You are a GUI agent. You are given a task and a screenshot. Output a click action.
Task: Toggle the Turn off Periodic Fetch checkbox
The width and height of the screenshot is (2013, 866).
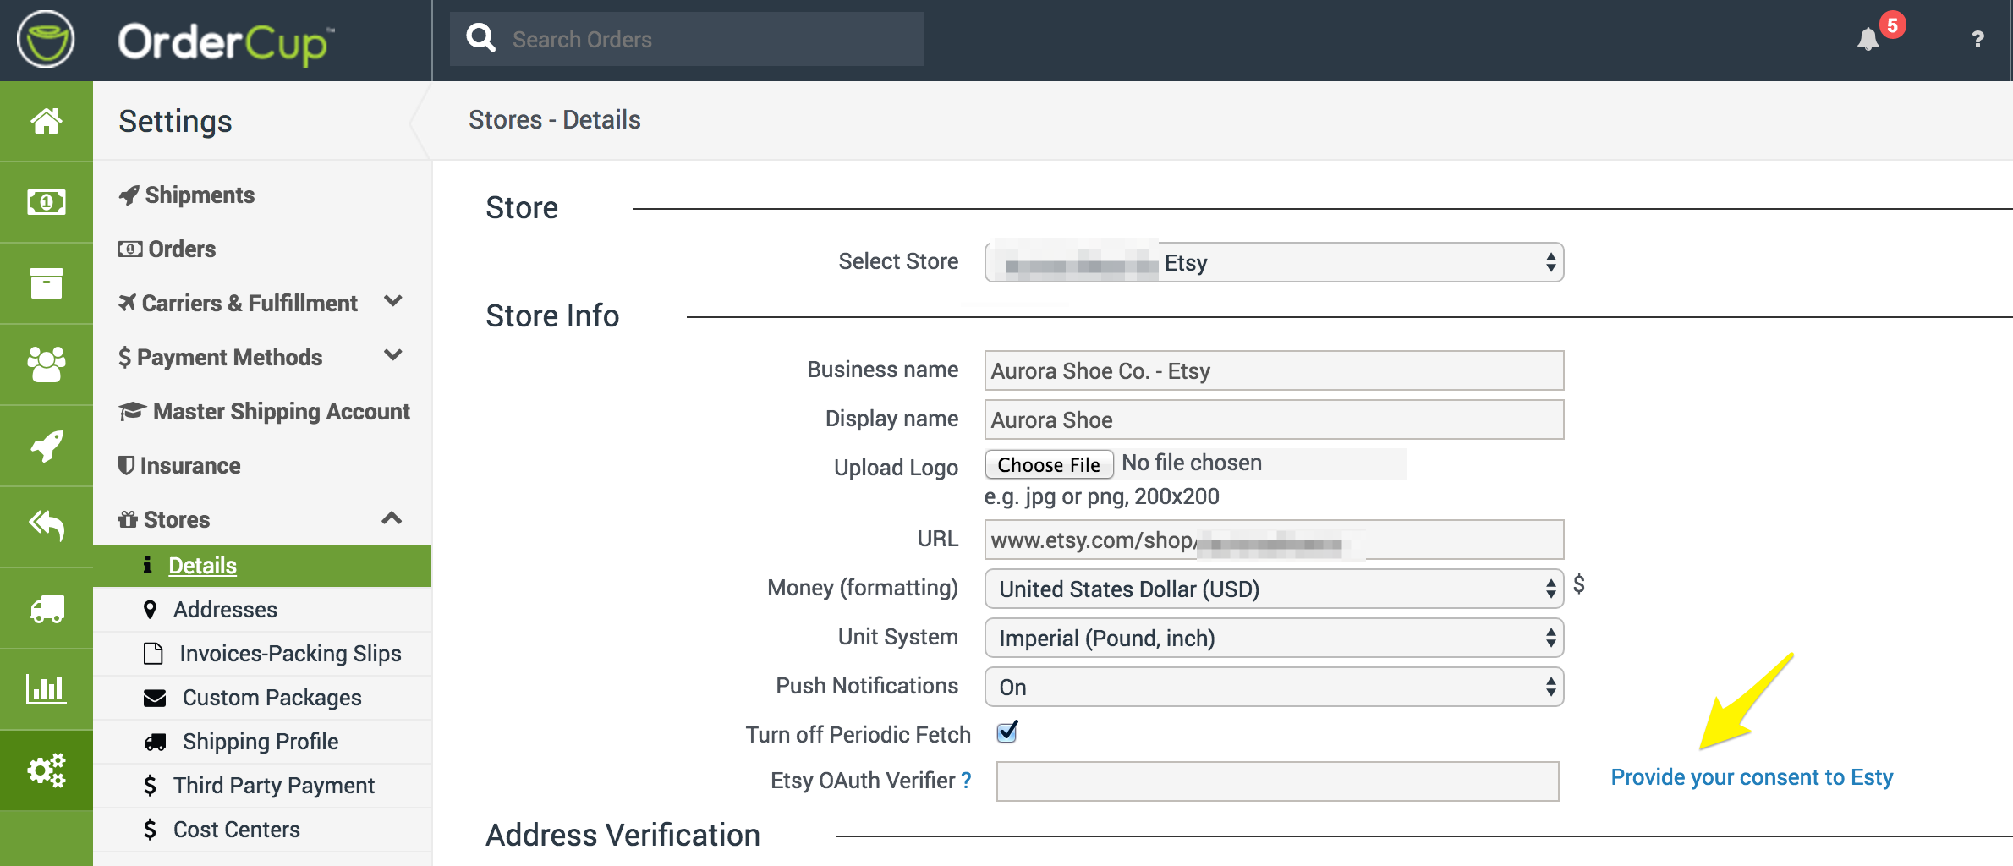1006,732
